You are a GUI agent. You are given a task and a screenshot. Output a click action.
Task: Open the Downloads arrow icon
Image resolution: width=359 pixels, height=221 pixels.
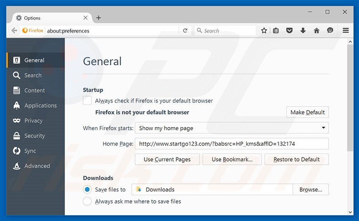pos(303,30)
